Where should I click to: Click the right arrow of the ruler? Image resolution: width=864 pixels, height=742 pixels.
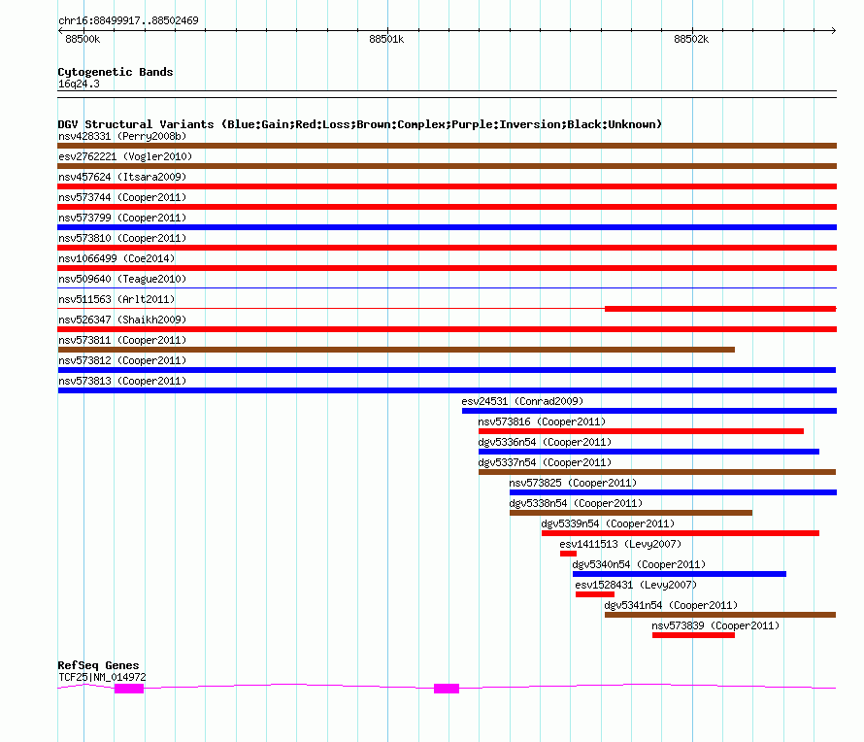(833, 30)
